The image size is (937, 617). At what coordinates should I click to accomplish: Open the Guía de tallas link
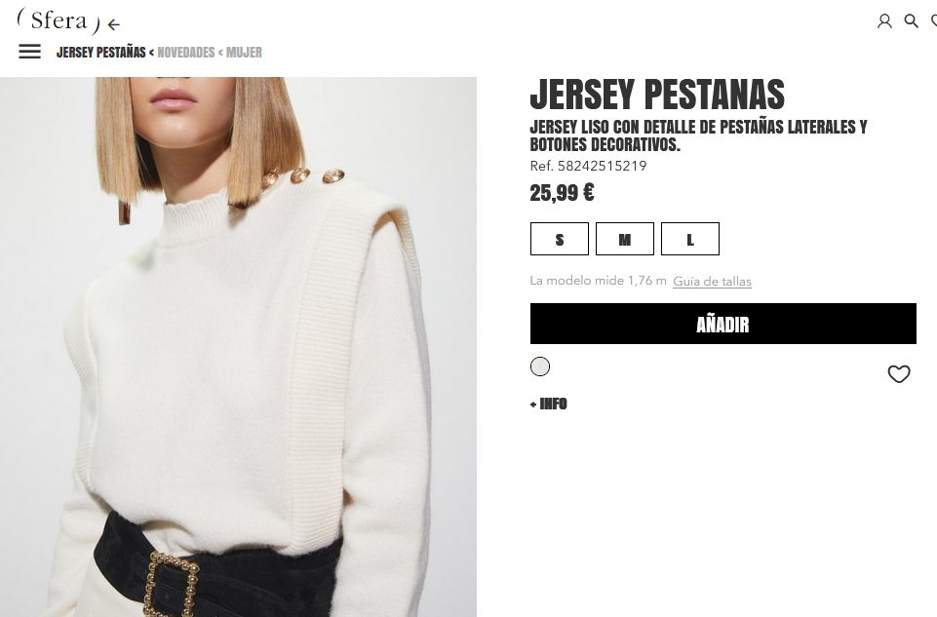pyautogui.click(x=712, y=282)
